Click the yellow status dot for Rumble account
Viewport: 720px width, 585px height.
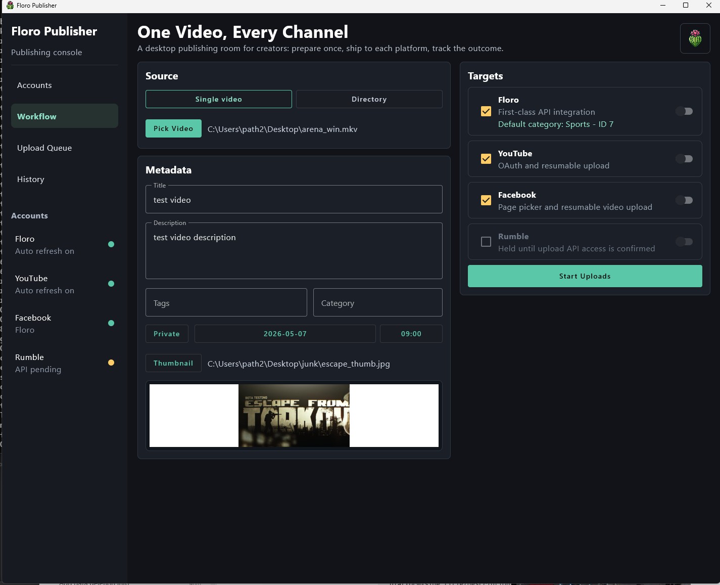pos(111,363)
